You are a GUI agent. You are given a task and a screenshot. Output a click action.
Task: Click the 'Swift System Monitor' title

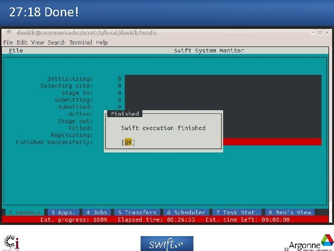[209, 51]
